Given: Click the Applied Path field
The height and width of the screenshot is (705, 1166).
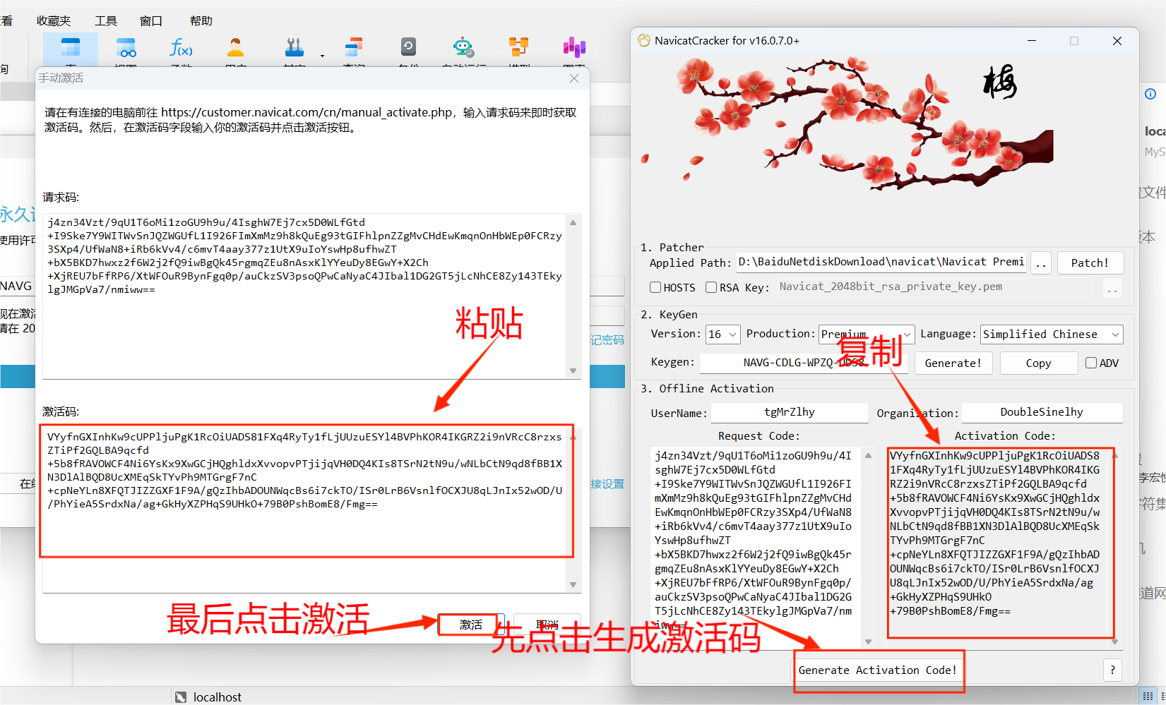Looking at the screenshot, I should pyautogui.click(x=881, y=262).
